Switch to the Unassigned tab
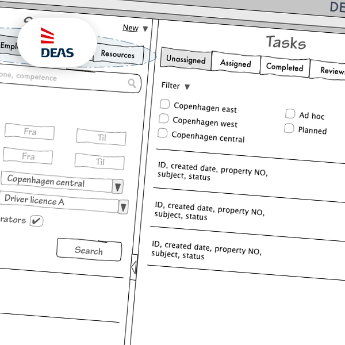 point(186,60)
